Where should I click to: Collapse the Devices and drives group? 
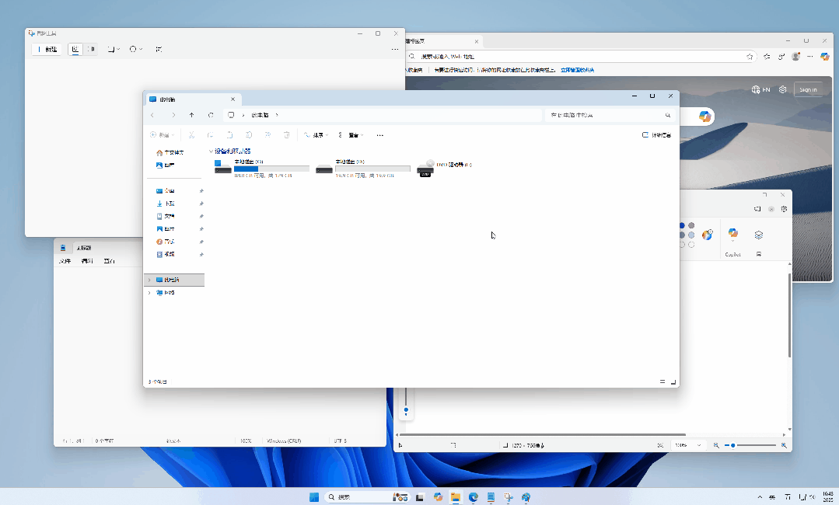211,151
